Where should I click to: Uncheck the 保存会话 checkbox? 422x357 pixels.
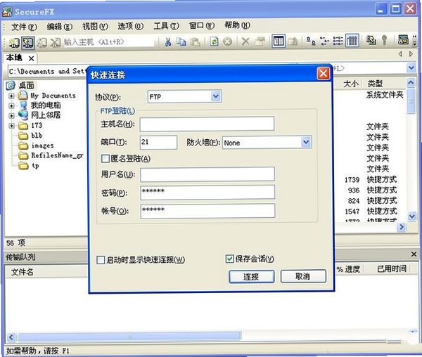point(229,259)
